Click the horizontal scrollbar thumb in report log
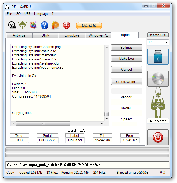The image size is (177, 183). 43,123
